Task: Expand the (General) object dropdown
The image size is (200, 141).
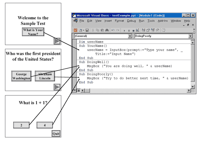Action: 130,36
